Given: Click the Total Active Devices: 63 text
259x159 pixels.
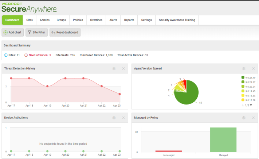Looking at the screenshot, I should pyautogui.click(x=133, y=55).
